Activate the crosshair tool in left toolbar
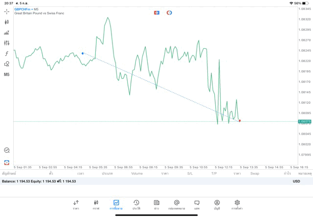Image resolution: width=313 pixels, height=218 pixels. [x=6, y=11]
